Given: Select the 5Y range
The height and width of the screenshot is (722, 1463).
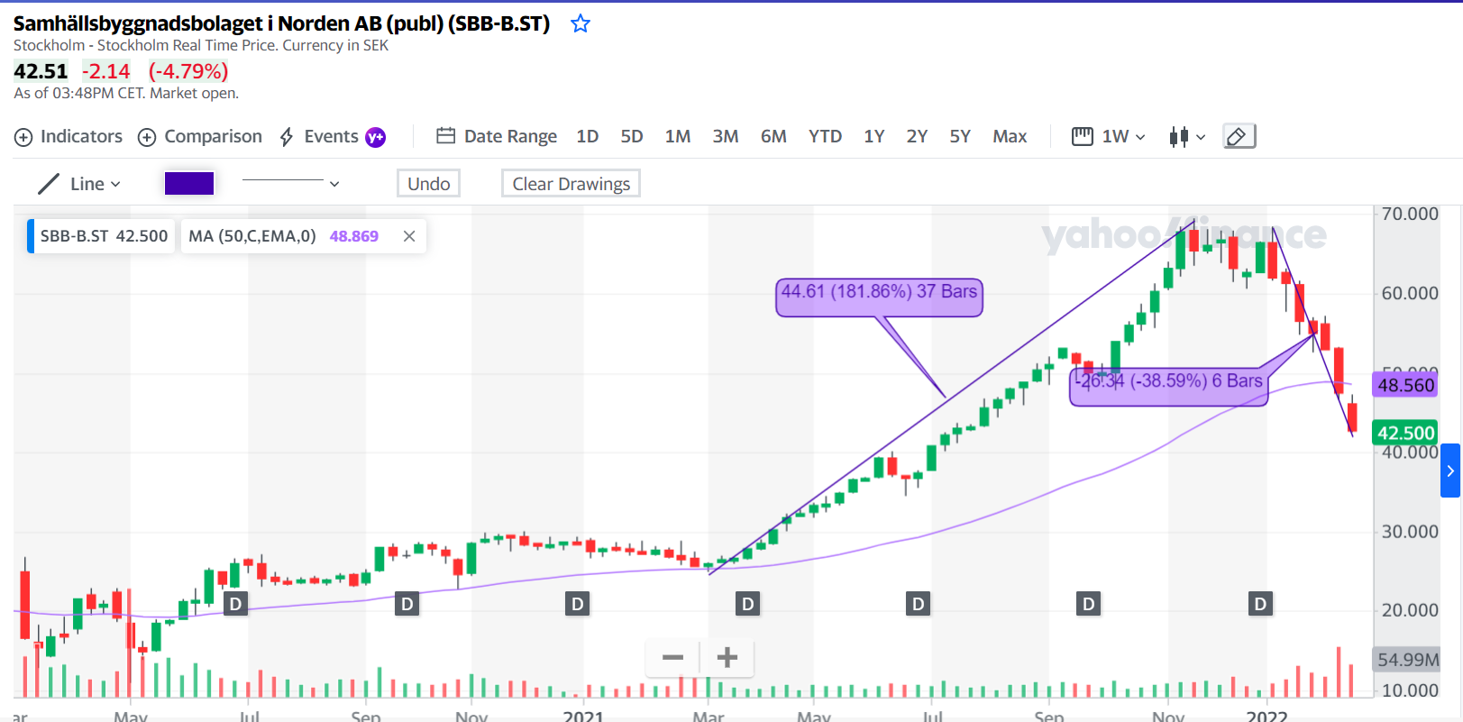Looking at the screenshot, I should 960,136.
